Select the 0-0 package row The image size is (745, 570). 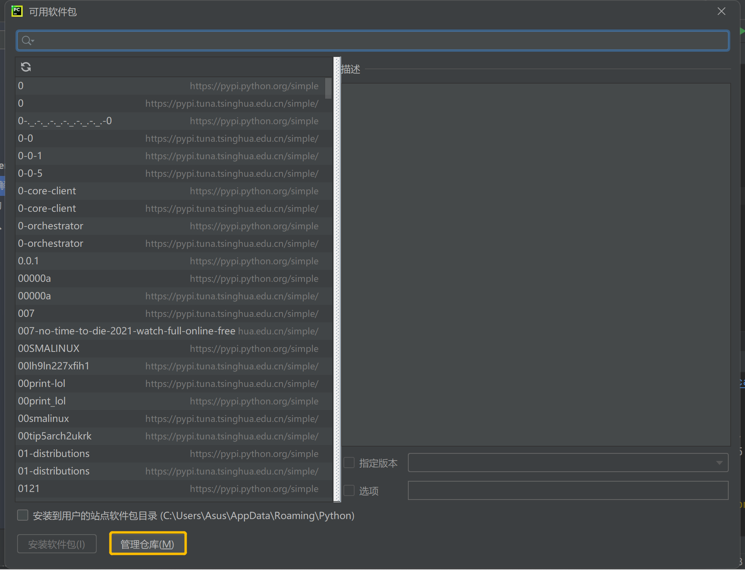pos(174,139)
